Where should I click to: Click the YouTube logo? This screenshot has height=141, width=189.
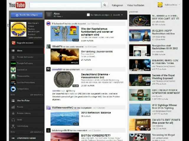(x=17, y=5)
